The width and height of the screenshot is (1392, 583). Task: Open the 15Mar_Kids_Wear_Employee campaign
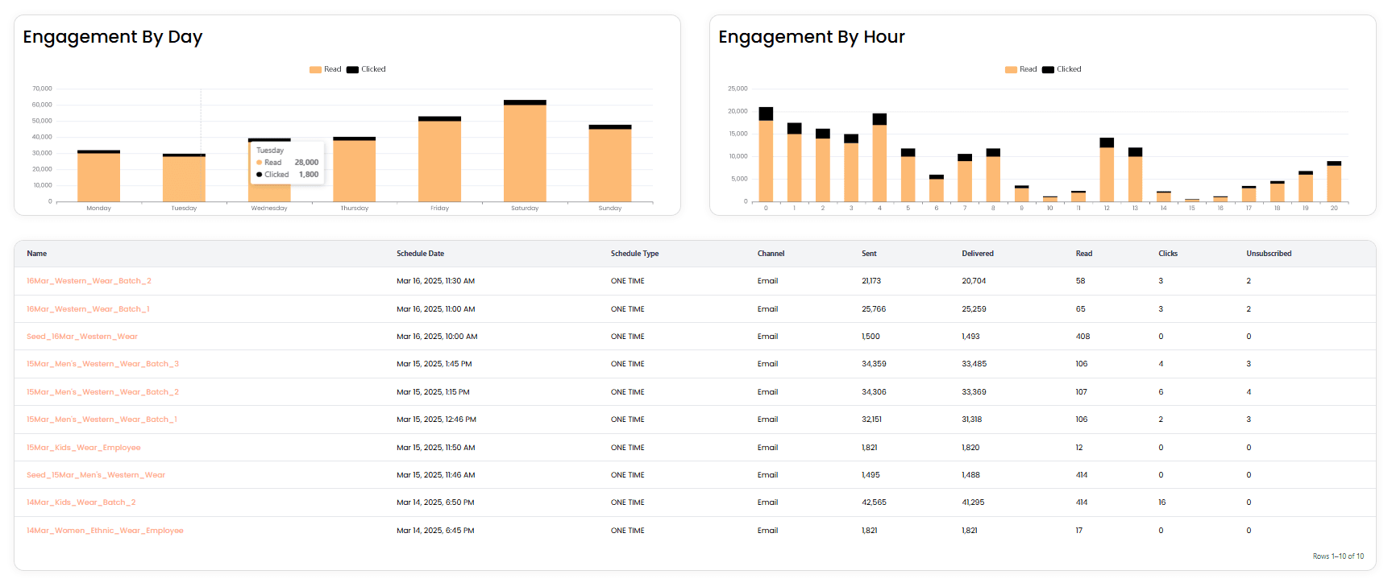tap(84, 448)
